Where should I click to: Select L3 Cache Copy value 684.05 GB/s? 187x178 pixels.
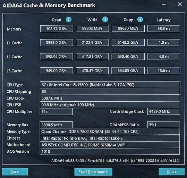pos(128,71)
